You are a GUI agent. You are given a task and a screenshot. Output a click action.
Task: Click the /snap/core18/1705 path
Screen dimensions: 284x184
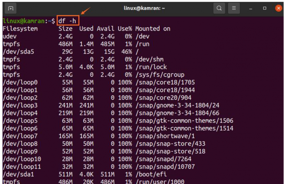point(165,82)
